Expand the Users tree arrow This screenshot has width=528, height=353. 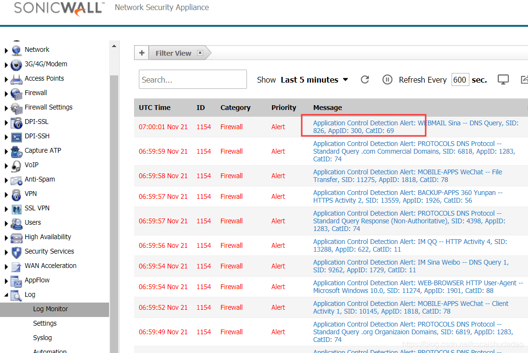point(6,223)
